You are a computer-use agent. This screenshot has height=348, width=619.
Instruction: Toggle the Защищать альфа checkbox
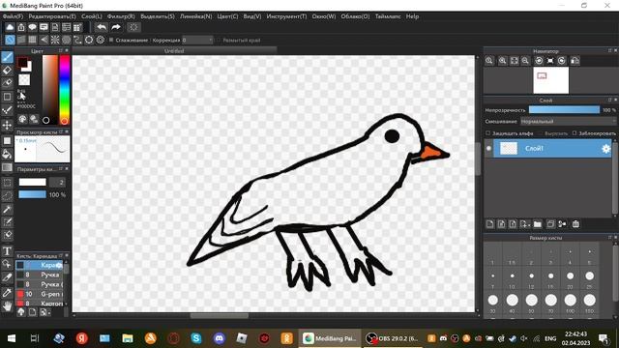coord(487,133)
